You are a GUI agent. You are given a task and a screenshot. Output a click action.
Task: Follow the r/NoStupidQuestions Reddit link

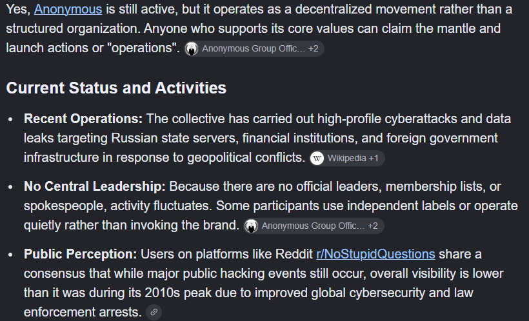click(375, 254)
